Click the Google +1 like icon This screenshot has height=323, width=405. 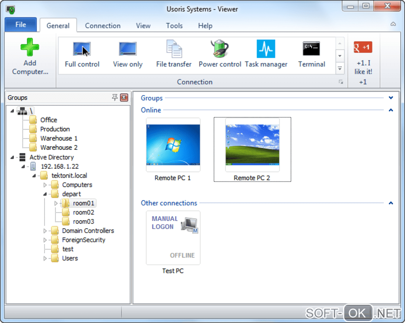[x=363, y=47]
